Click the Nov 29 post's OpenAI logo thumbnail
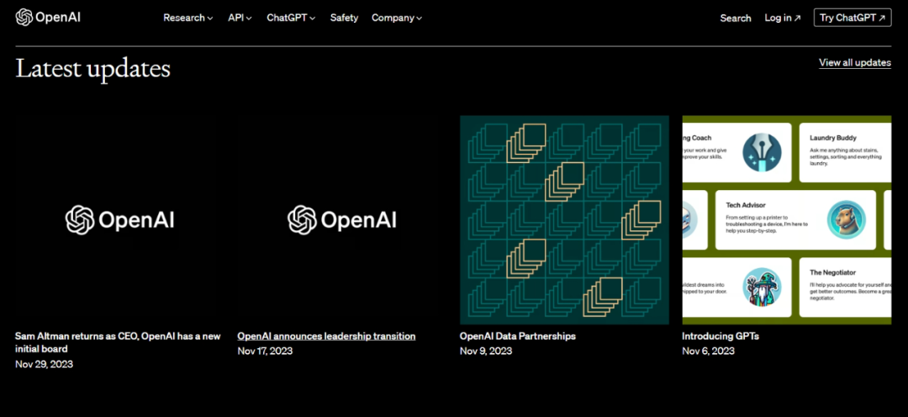Image resolution: width=908 pixels, height=417 pixels. 120,219
